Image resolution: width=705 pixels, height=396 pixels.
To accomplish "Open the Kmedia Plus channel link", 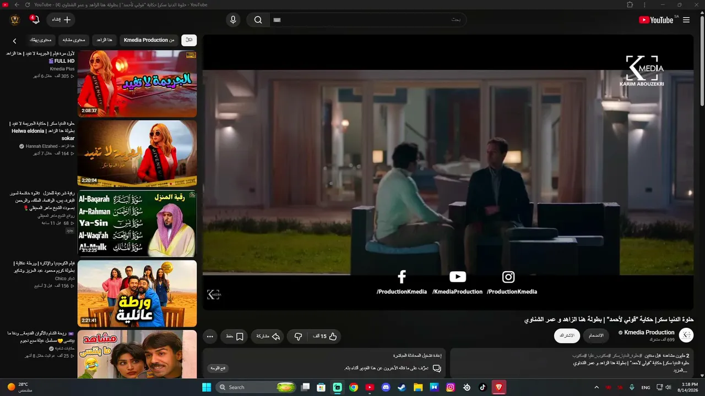I will (x=62, y=69).
